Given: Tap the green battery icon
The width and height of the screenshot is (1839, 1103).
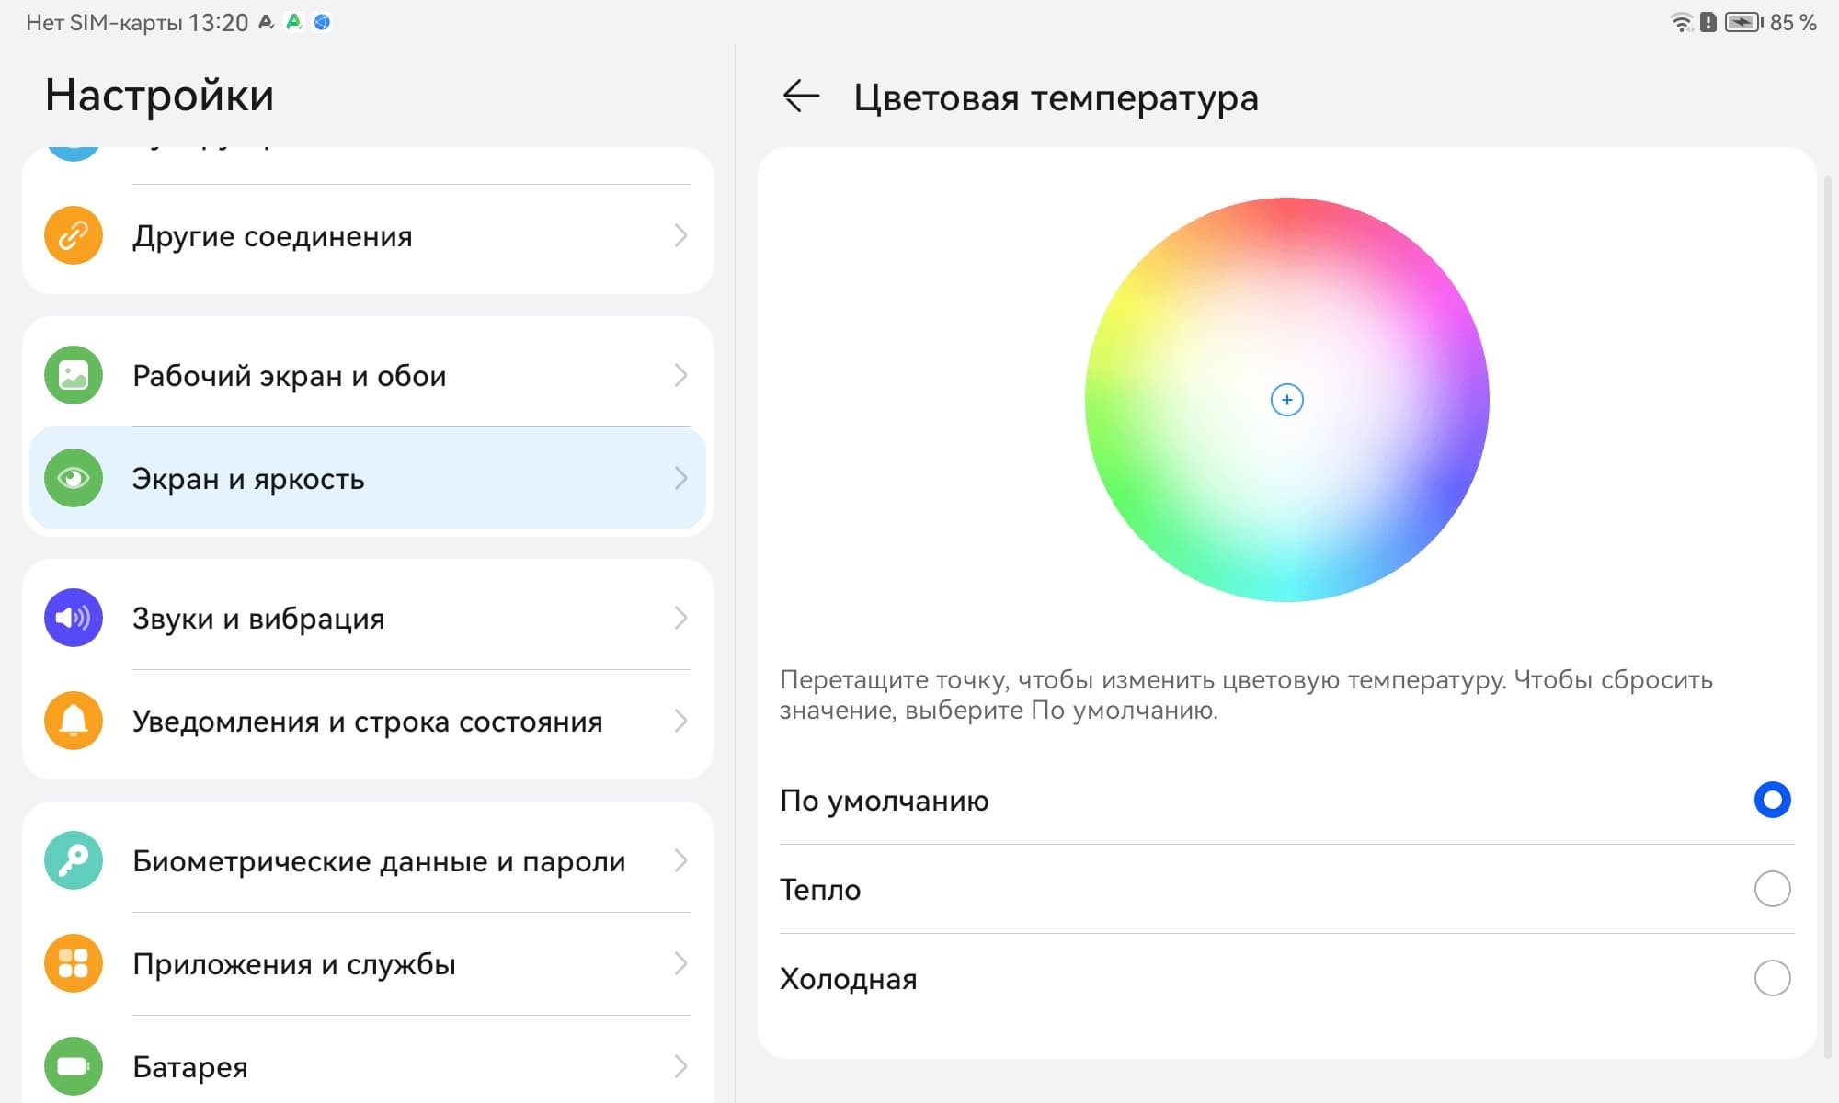Looking at the screenshot, I should (x=74, y=1066).
